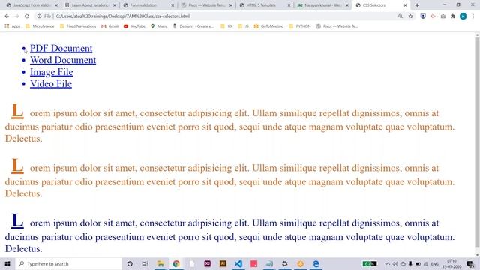The width and height of the screenshot is (480, 270).
Task: Click the zoom magnifier icon in address bar
Action: click(x=400, y=16)
